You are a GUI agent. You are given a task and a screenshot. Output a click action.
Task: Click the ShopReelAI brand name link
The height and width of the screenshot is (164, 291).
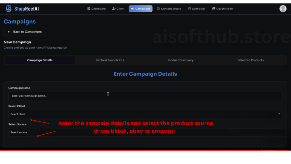pyautogui.click(x=26, y=9)
